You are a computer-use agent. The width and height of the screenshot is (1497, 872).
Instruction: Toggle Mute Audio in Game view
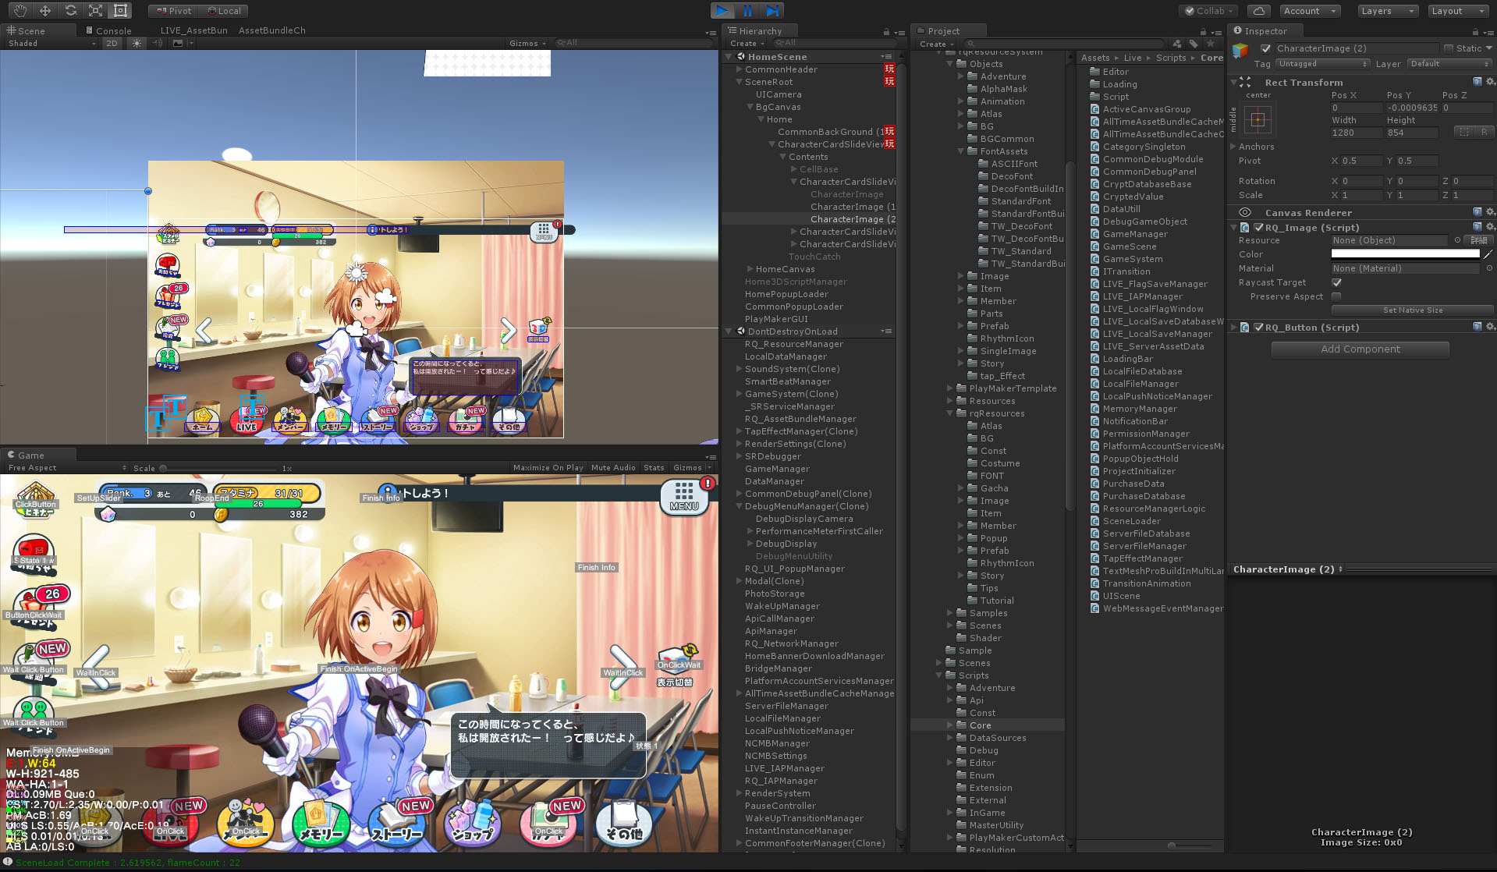(x=613, y=468)
